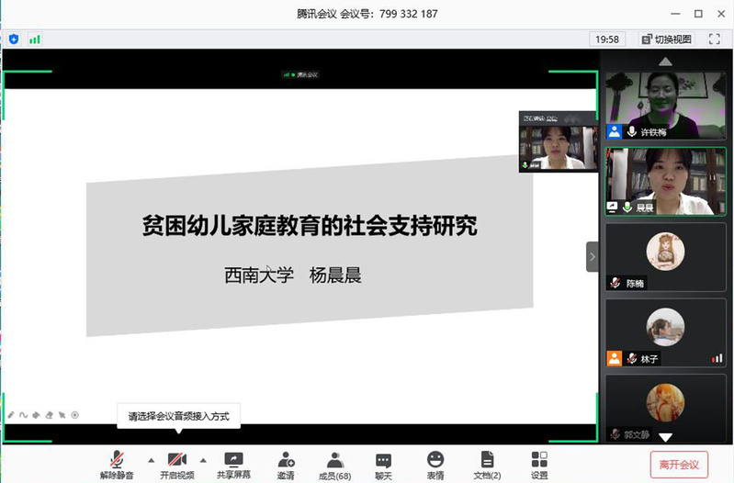Viewport: 734px width, 483px height.
Task: Expand the video options arrow beside 开启视频
Action: [x=203, y=459]
